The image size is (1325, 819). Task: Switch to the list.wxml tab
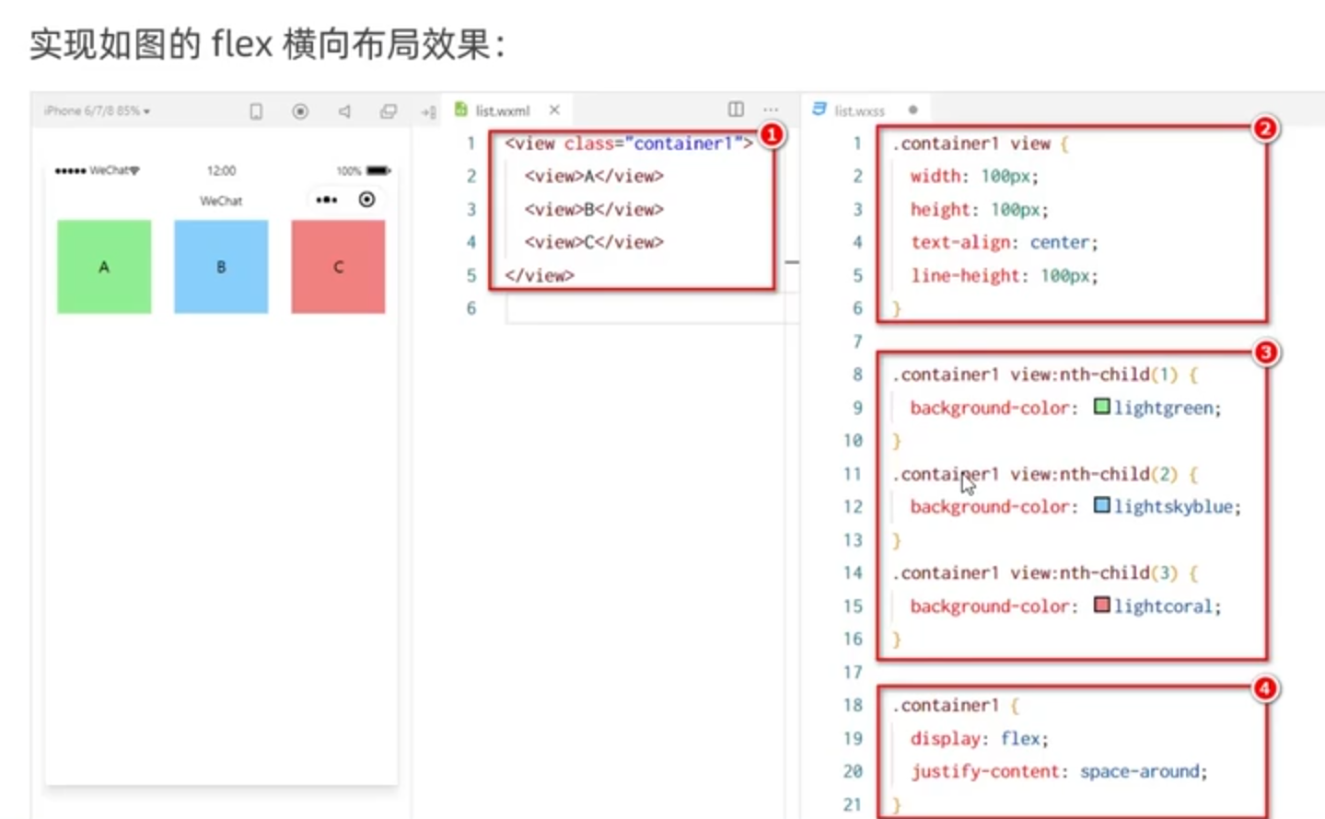[x=506, y=110]
